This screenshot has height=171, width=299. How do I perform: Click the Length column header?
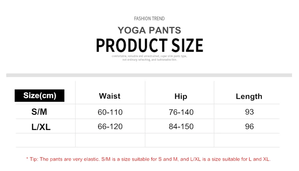pos(249,97)
